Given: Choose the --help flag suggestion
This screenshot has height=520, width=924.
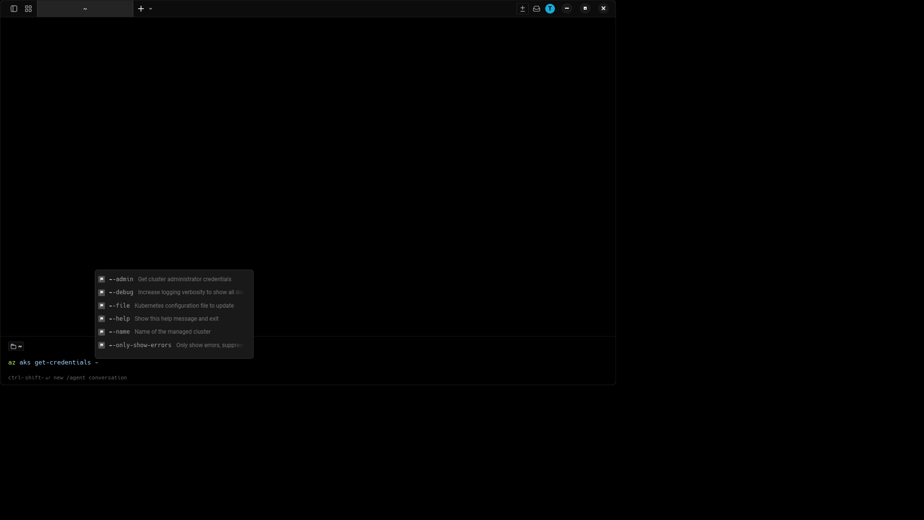Looking at the screenshot, I should 174,319.
